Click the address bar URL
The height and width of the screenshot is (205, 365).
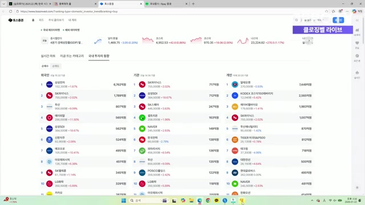coord(69,11)
